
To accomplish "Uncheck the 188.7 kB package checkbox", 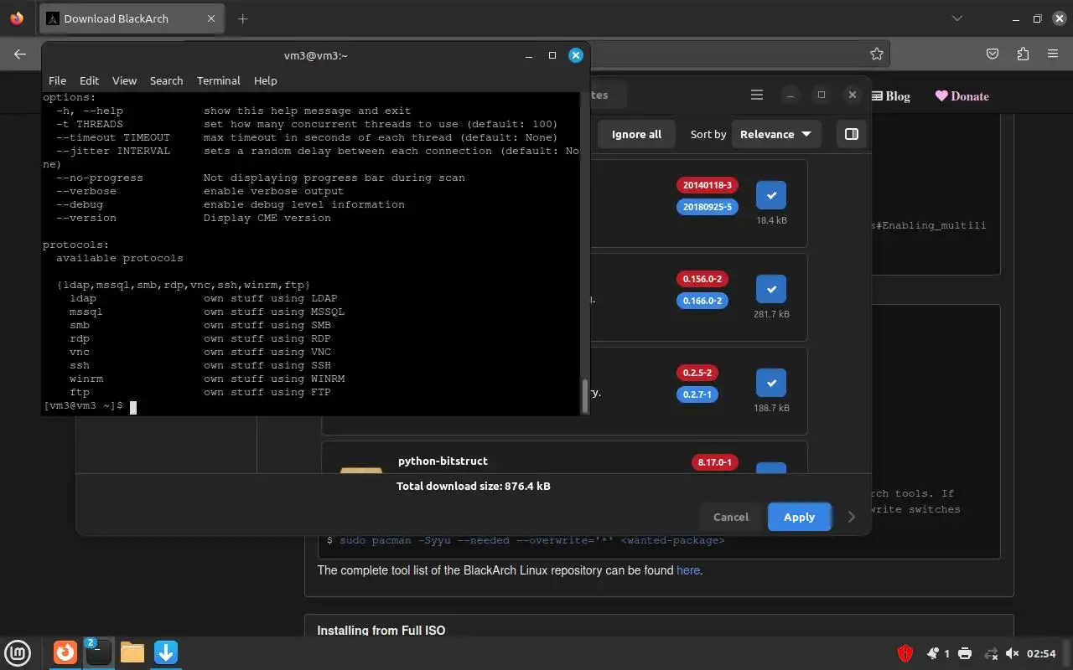I will click(x=771, y=383).
